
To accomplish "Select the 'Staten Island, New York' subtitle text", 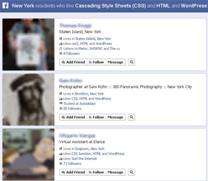I will 80,32.
